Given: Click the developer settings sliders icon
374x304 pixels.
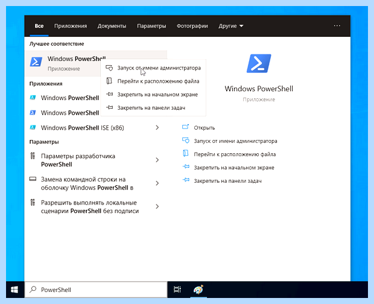Looking at the screenshot, I should 33,156.
